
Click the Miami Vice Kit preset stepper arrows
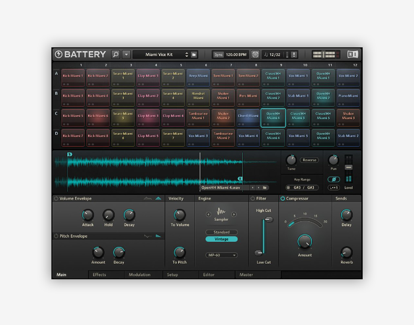(187, 54)
